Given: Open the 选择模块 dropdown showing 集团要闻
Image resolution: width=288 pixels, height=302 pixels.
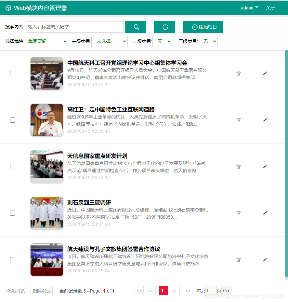Looking at the screenshot, I should pos(47,41).
